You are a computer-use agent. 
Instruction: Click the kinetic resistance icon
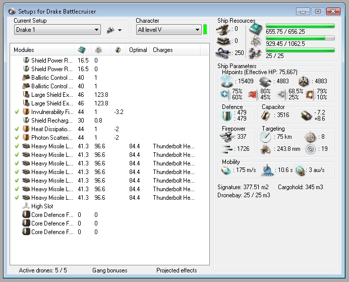(282, 94)
